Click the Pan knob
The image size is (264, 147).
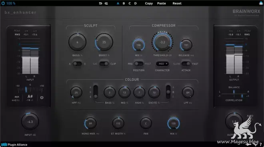pos(146,123)
